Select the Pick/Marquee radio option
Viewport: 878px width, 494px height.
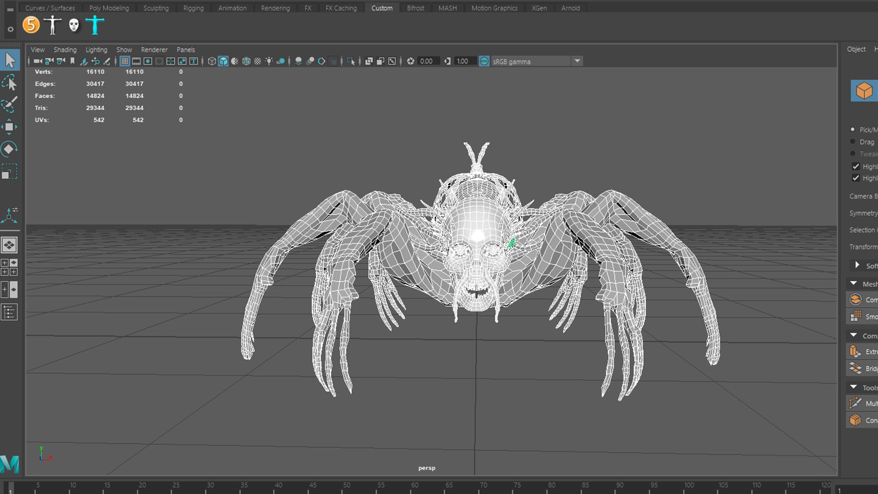pyautogui.click(x=852, y=129)
